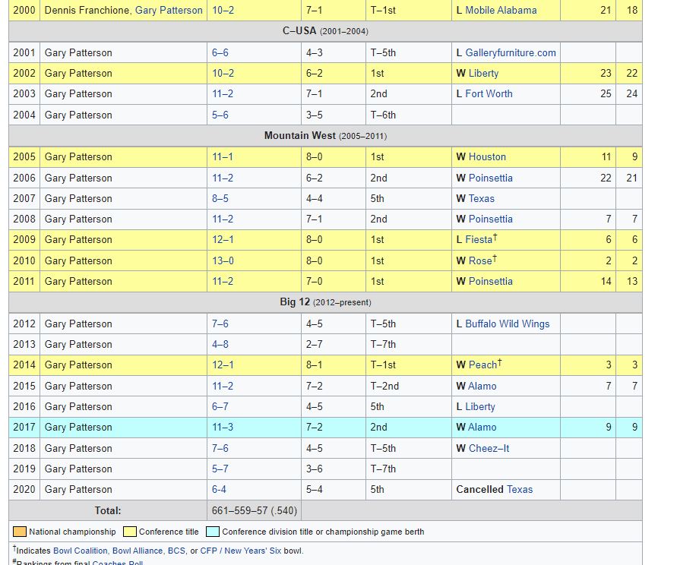Screen dimensions: 696x565
Task: Open the 12–1 record link for 2014
Action: click(223, 365)
